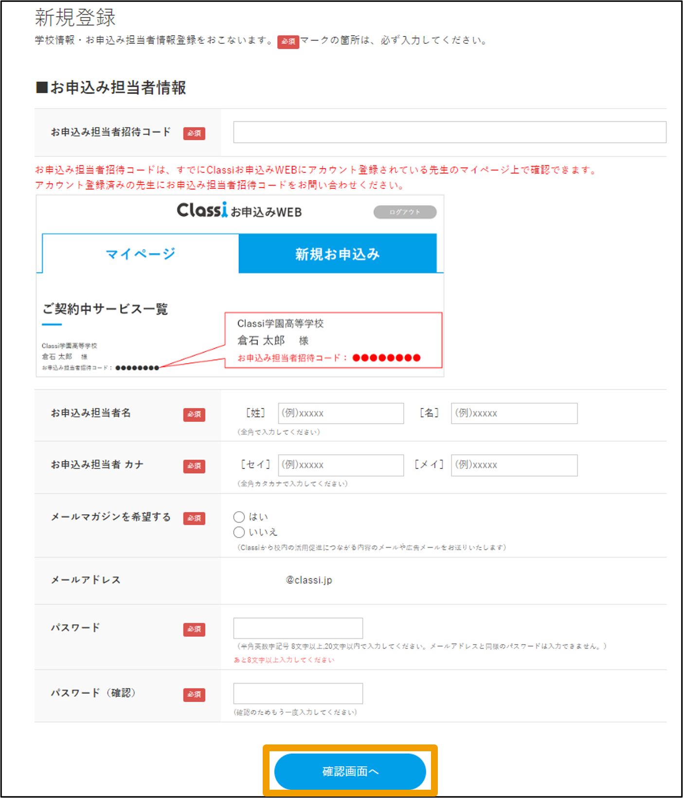Screen dimensions: 683x798
Task: Click the ログアウト button in the sample image
Action: coord(405,212)
